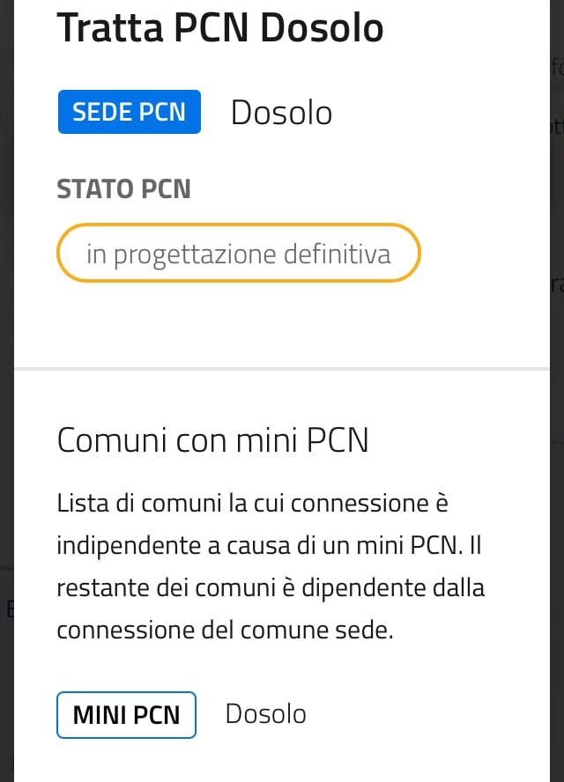Click the "Comuni con mini PCN" heading
Screen dimensions: 564x782
coord(212,439)
